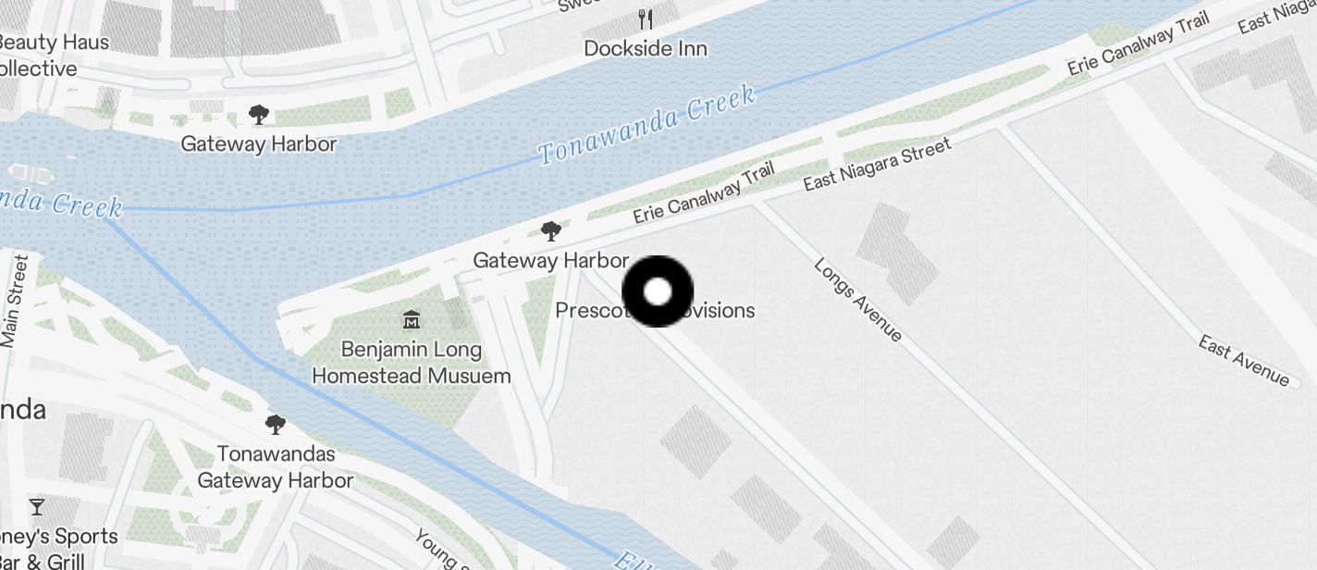Select park tree icon near Beauty Haus
The image size is (1317, 570).
[x=259, y=115]
